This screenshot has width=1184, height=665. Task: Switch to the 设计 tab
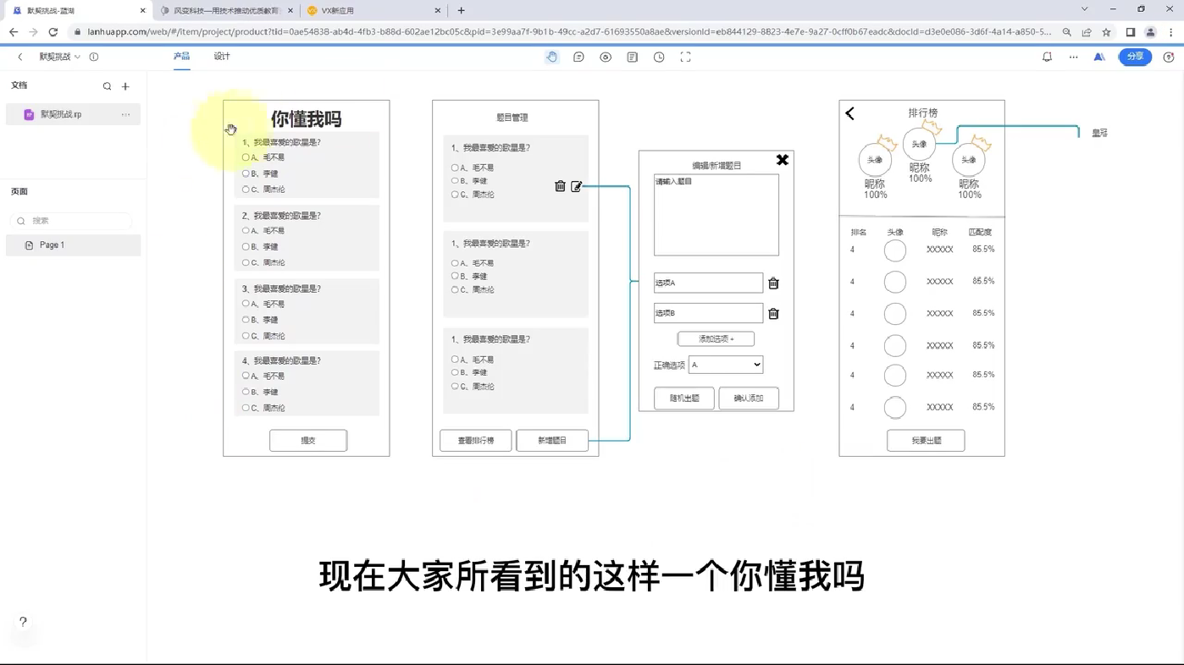click(222, 57)
